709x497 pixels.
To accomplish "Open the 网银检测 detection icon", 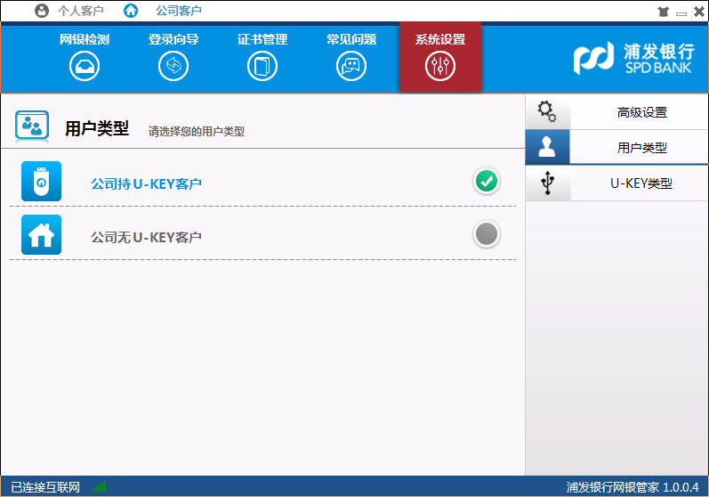I will tap(85, 66).
